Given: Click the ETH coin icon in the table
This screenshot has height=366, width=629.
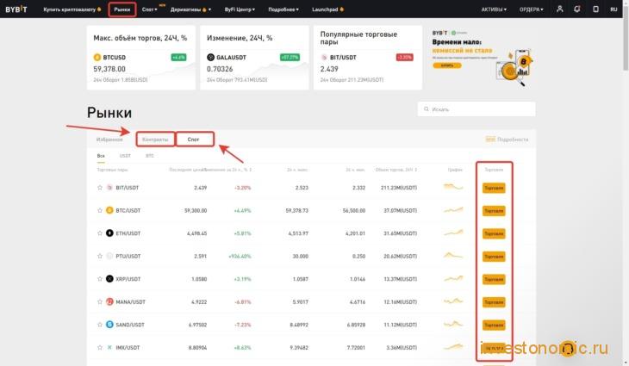Looking at the screenshot, I should coord(109,233).
